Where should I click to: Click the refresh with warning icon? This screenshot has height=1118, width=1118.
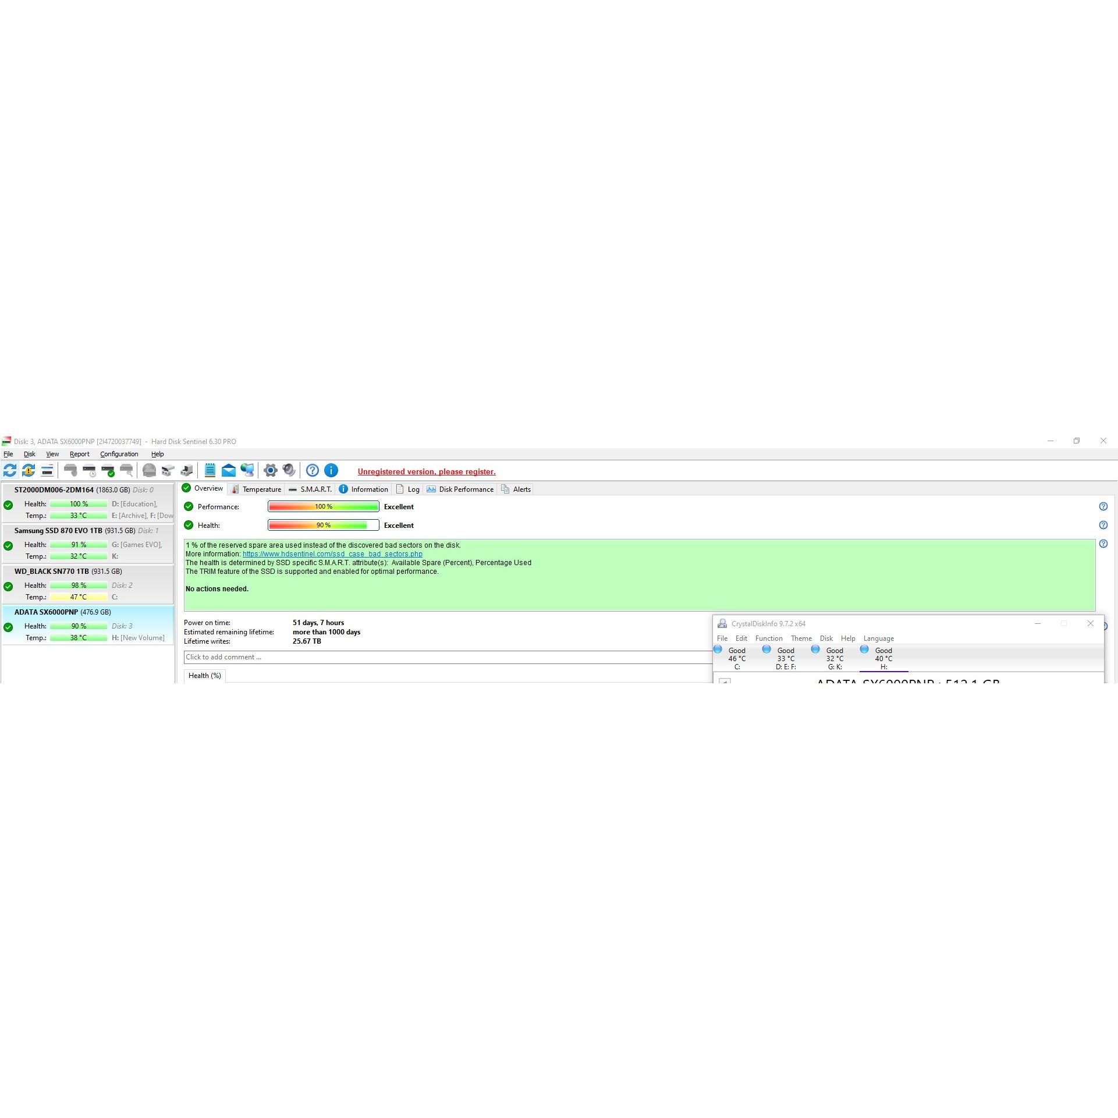29,470
